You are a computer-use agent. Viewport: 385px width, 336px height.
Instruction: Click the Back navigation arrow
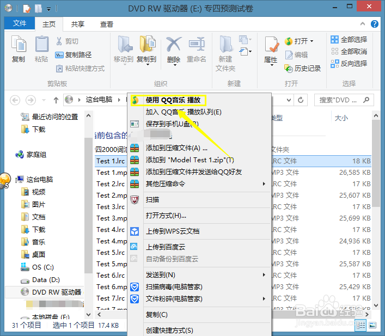[15, 100]
